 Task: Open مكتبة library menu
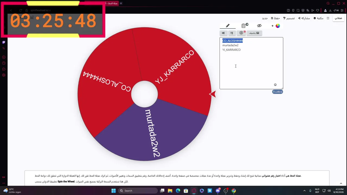click(x=319, y=18)
